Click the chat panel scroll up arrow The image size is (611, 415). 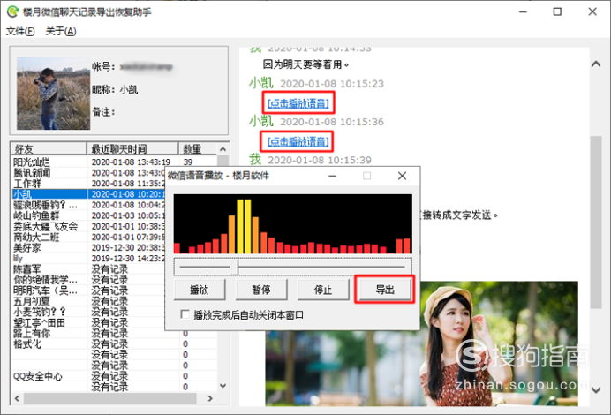coord(596,64)
